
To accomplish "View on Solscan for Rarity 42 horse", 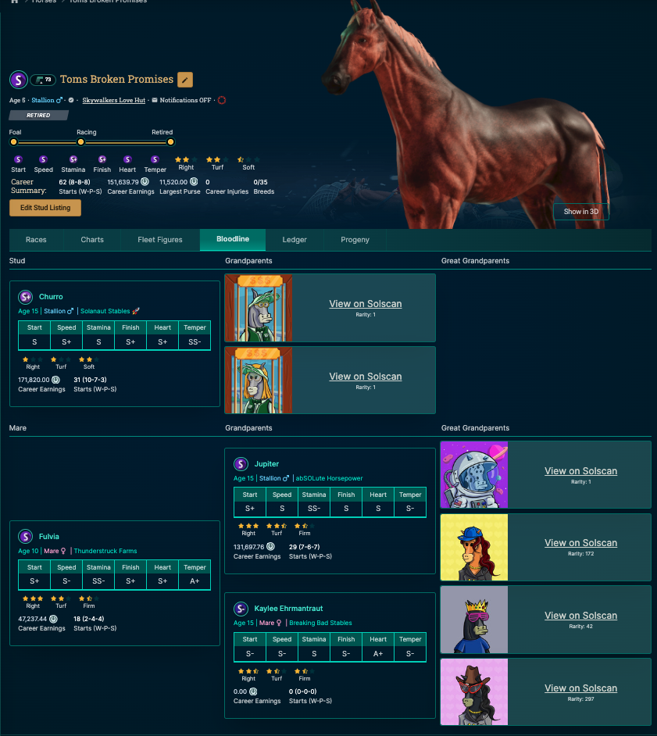I will pos(581,616).
